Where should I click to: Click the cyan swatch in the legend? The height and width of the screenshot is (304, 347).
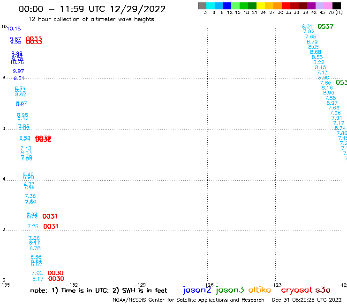tap(210, 6)
